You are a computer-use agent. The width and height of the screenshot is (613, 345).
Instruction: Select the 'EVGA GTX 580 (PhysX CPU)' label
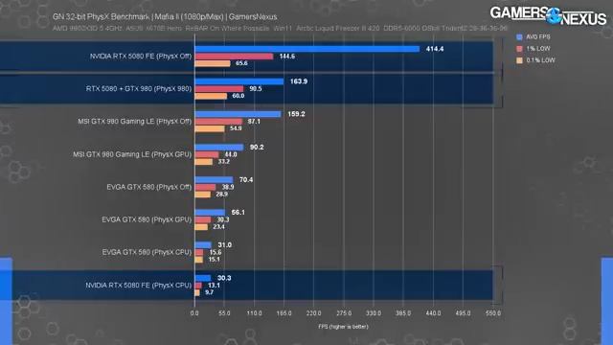pyautogui.click(x=147, y=252)
